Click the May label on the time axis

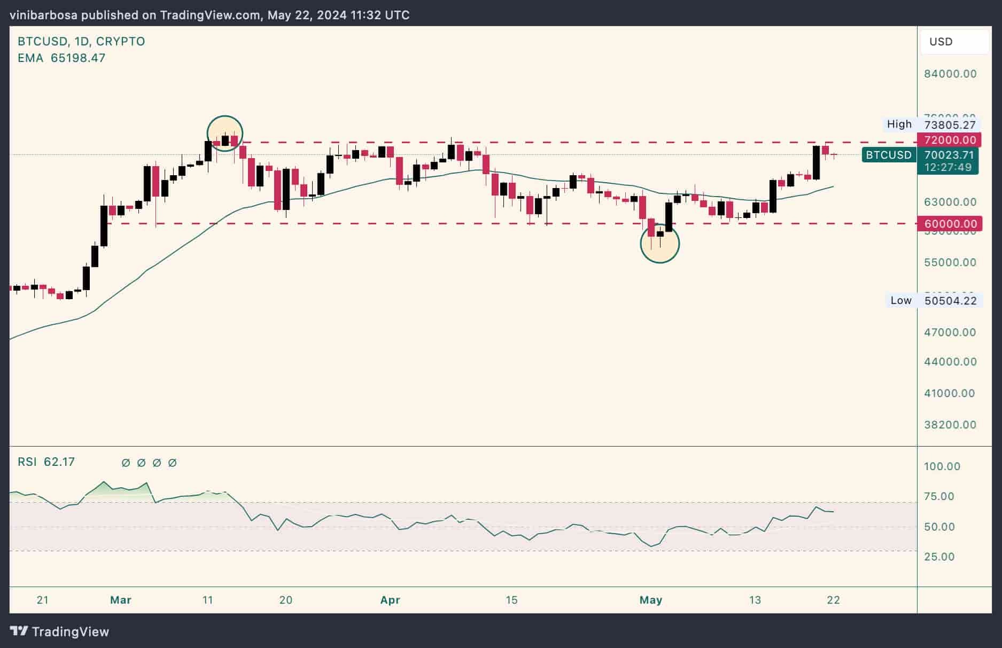pyautogui.click(x=650, y=600)
